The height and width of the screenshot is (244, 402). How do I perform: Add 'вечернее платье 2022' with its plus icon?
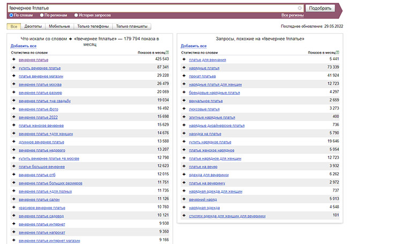[x=14, y=117]
